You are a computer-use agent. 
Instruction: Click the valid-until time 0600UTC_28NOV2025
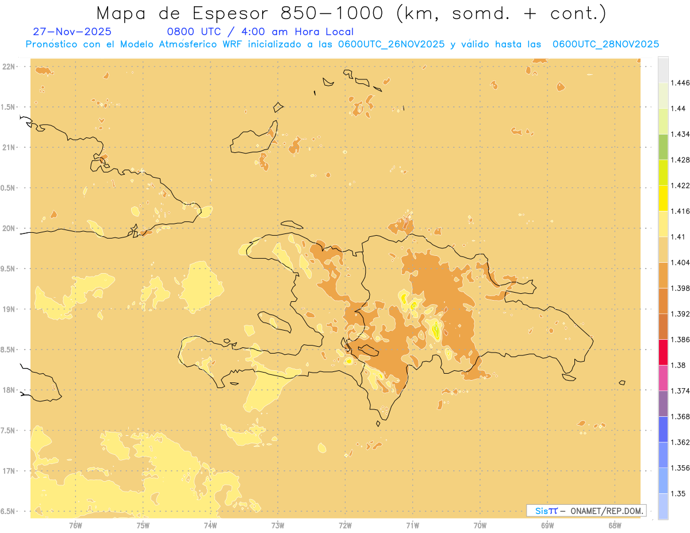[x=605, y=44]
